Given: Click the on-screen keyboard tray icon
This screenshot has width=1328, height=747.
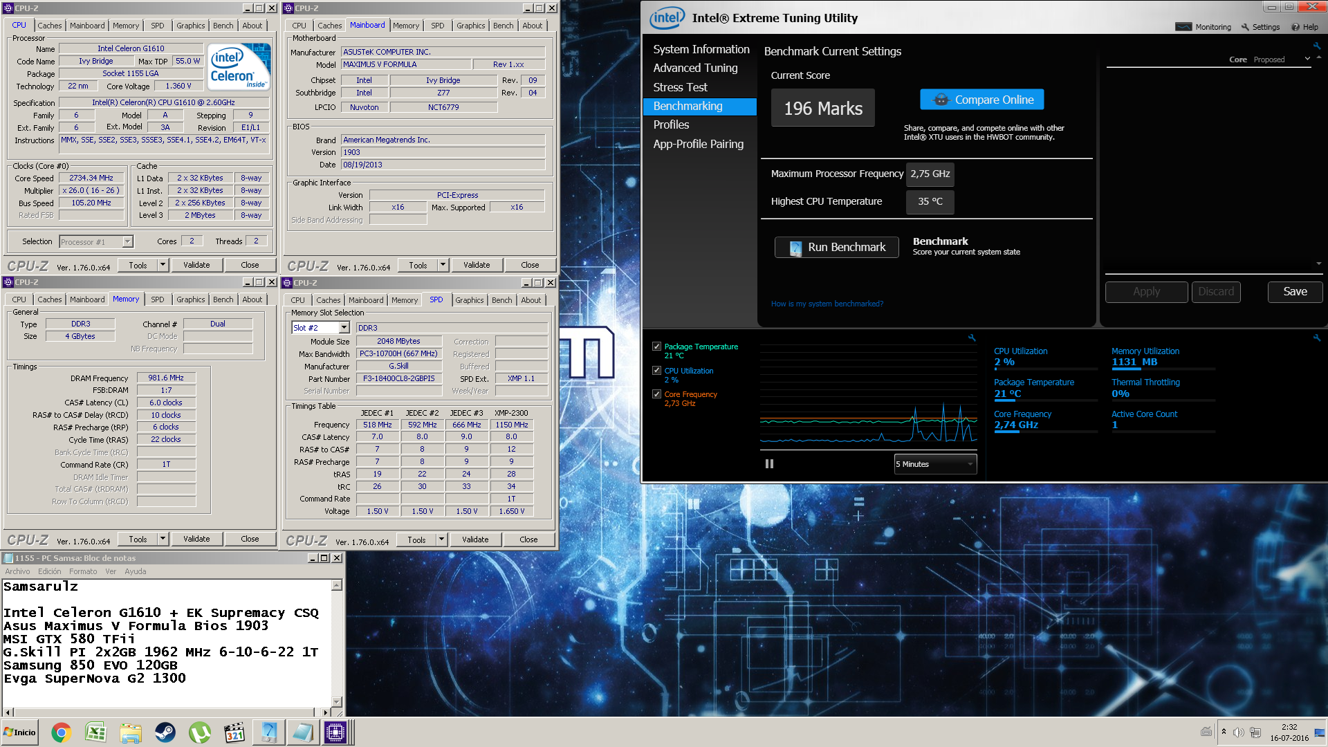Looking at the screenshot, I should (1206, 732).
